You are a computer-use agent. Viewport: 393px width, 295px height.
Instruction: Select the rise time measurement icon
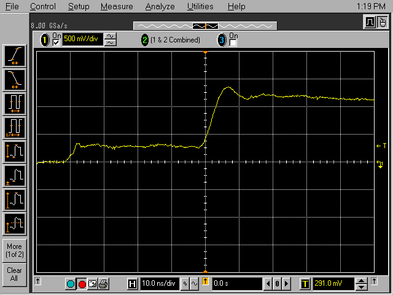tap(15, 56)
